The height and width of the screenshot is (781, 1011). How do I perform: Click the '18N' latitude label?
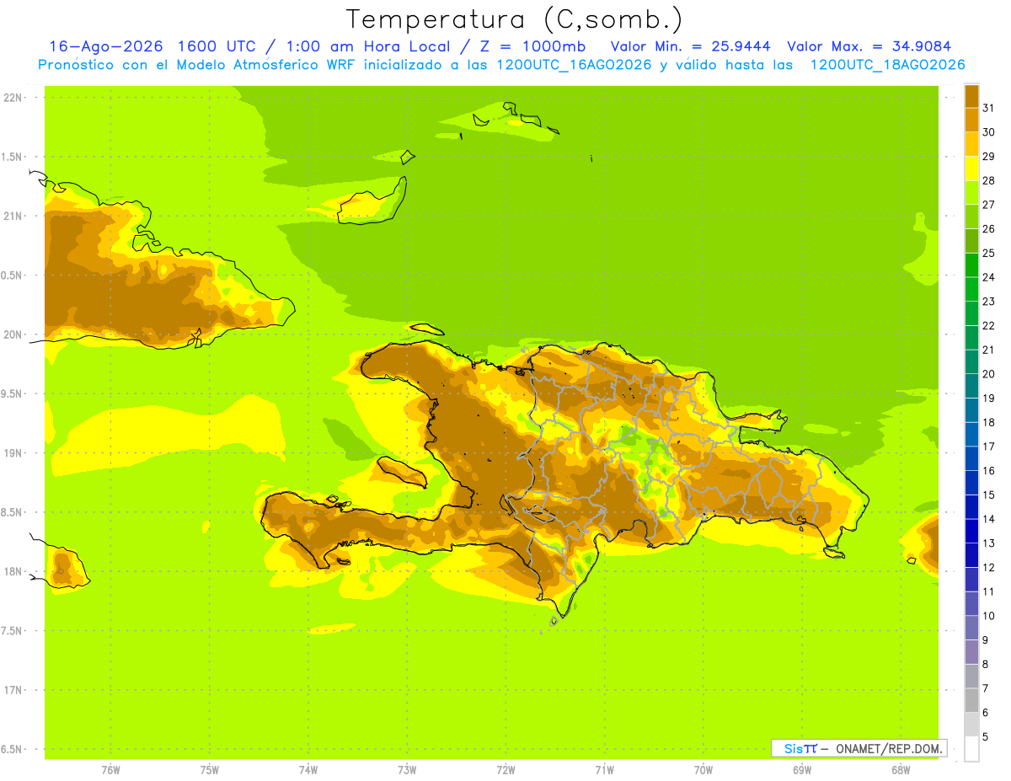pos(13,571)
